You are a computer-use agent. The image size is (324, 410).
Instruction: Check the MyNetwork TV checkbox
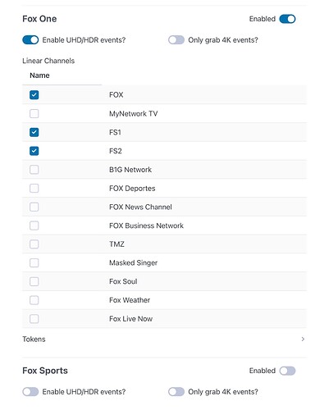[34, 113]
